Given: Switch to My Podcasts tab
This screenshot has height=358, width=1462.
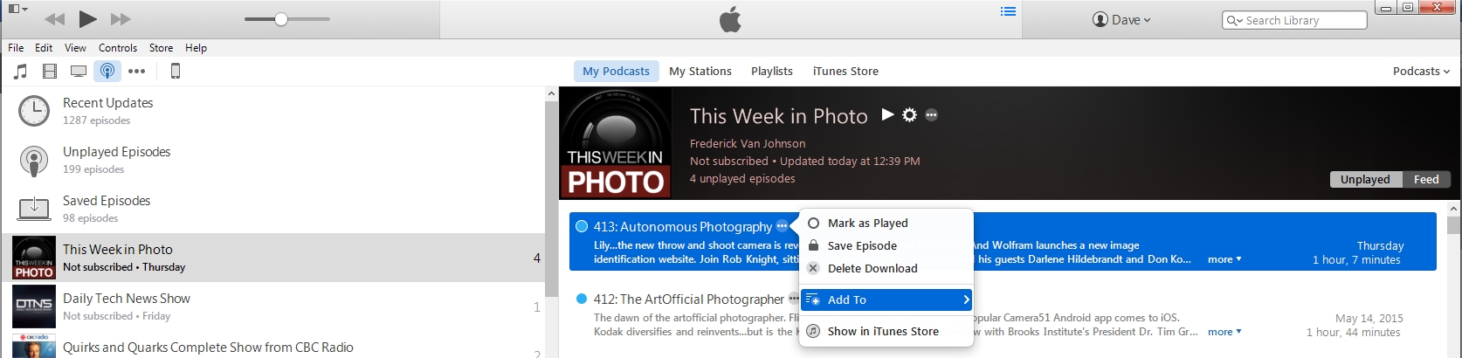Looking at the screenshot, I should pos(616,71).
